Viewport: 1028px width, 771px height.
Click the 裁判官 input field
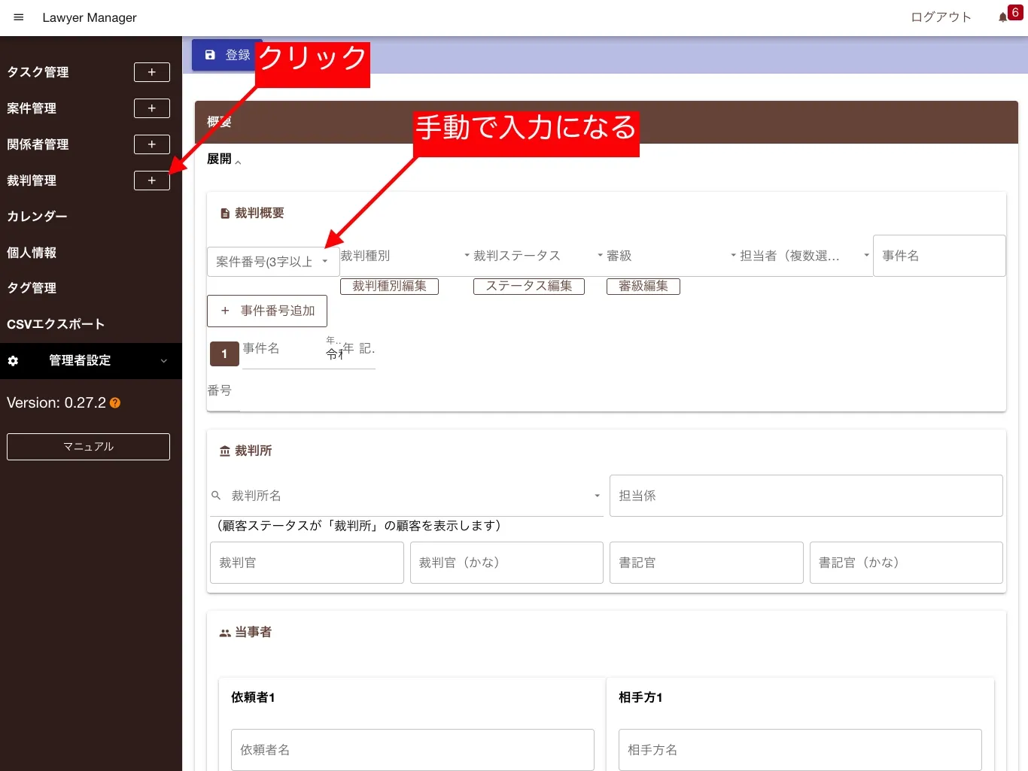pyautogui.click(x=307, y=563)
